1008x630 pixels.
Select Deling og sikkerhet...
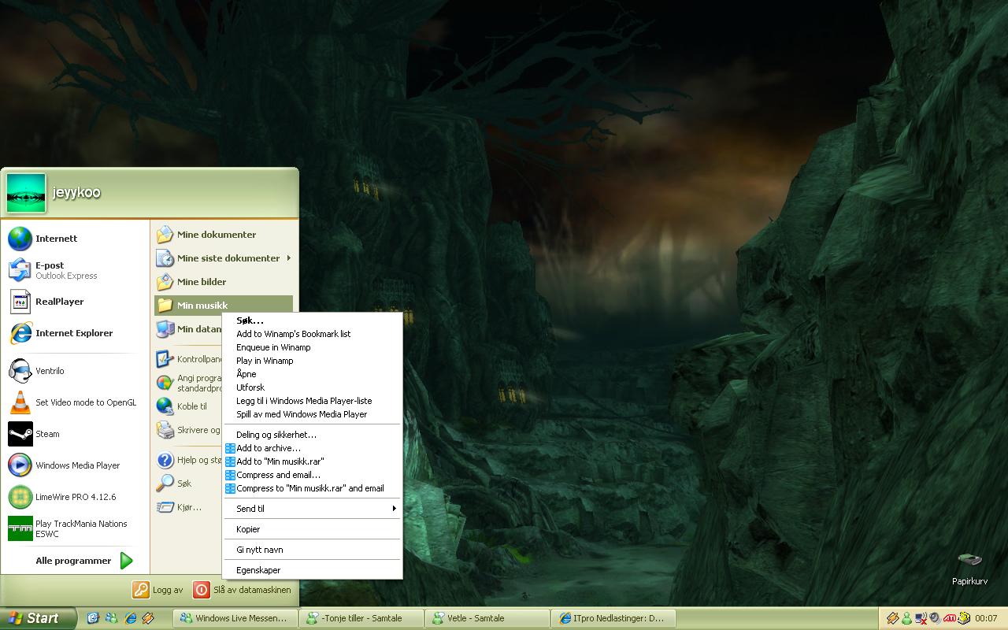313,435
